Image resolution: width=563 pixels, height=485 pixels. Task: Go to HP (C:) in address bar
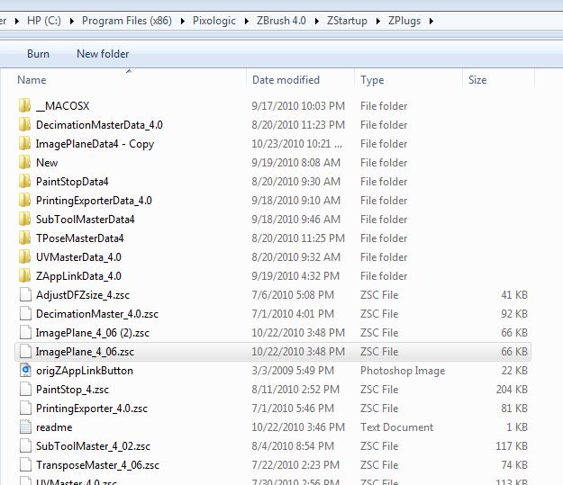pyautogui.click(x=44, y=21)
